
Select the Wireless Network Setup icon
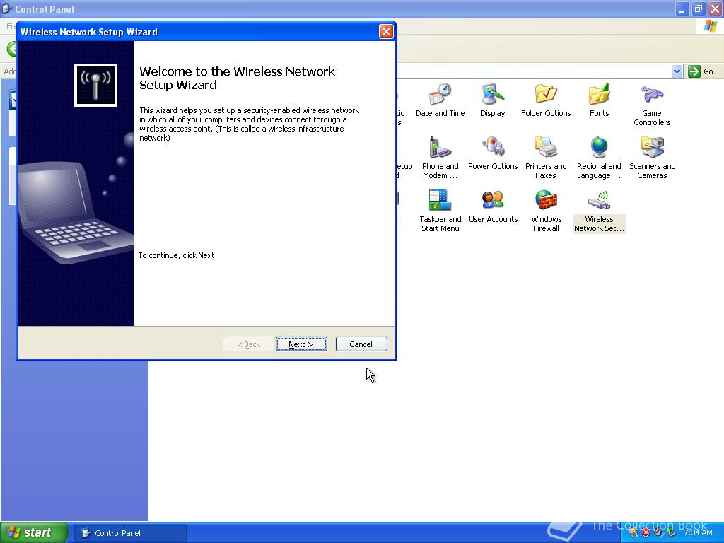click(x=599, y=200)
